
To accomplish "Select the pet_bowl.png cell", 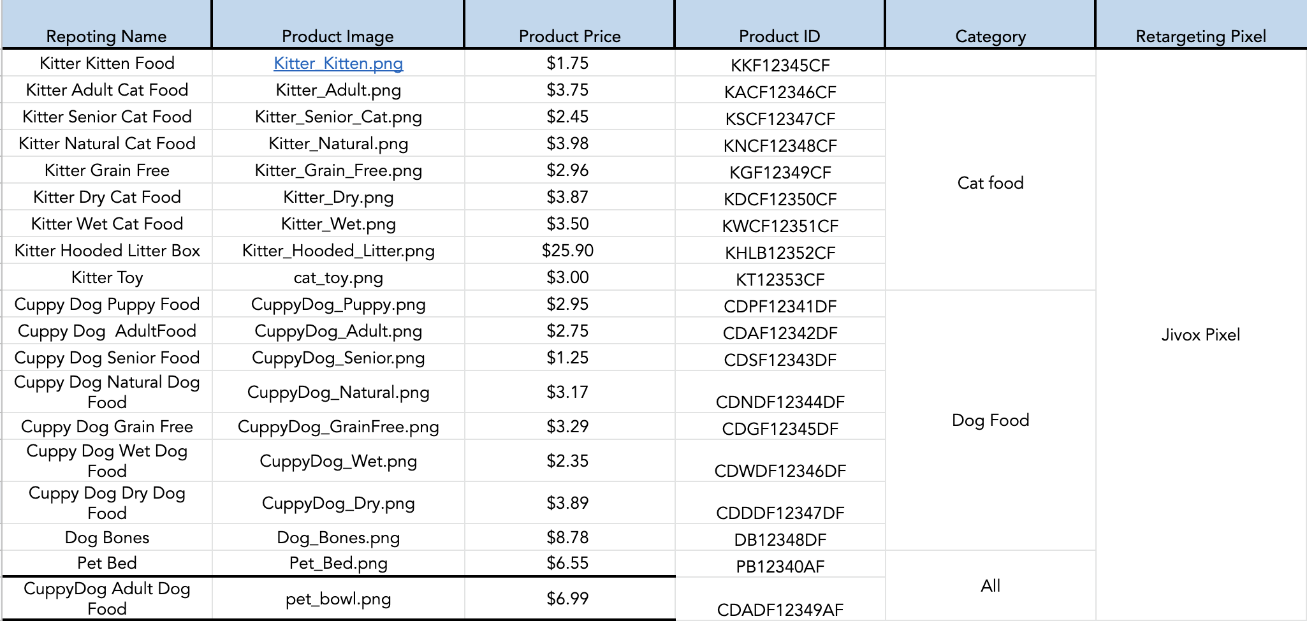I will (x=338, y=598).
